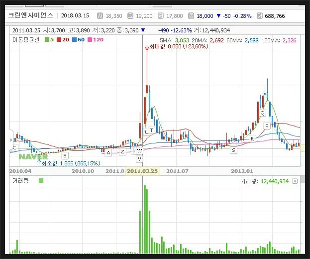Click the 종 (closing price) icon in header
Screen dimensions: 310x259
pyautogui.click(x=191, y=16)
